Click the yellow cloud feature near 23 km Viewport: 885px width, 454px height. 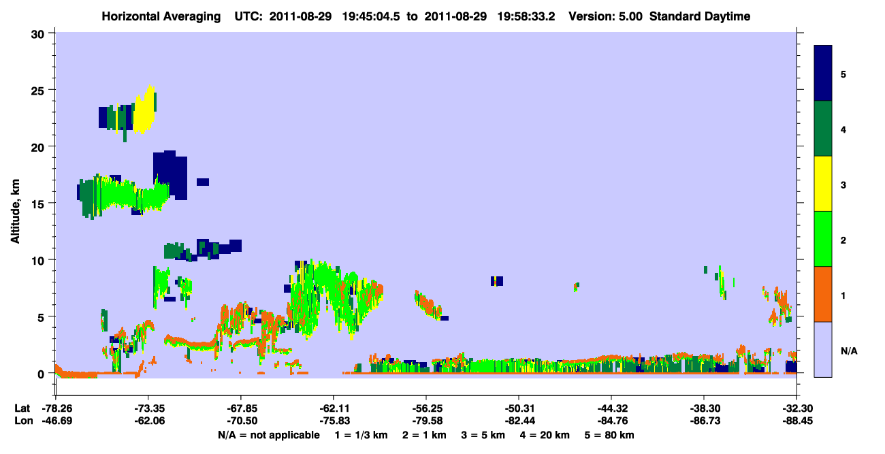pos(144,111)
